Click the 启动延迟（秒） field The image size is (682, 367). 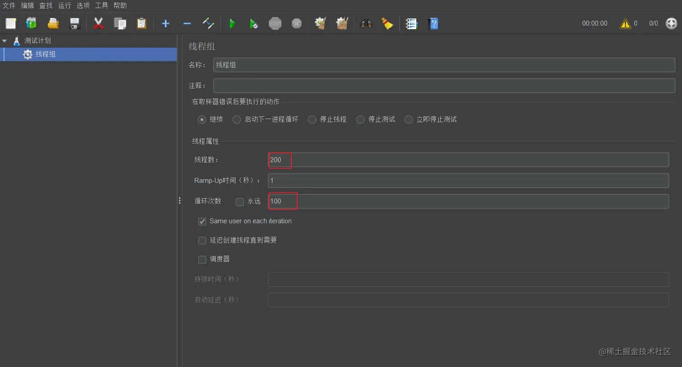pyautogui.click(x=468, y=300)
